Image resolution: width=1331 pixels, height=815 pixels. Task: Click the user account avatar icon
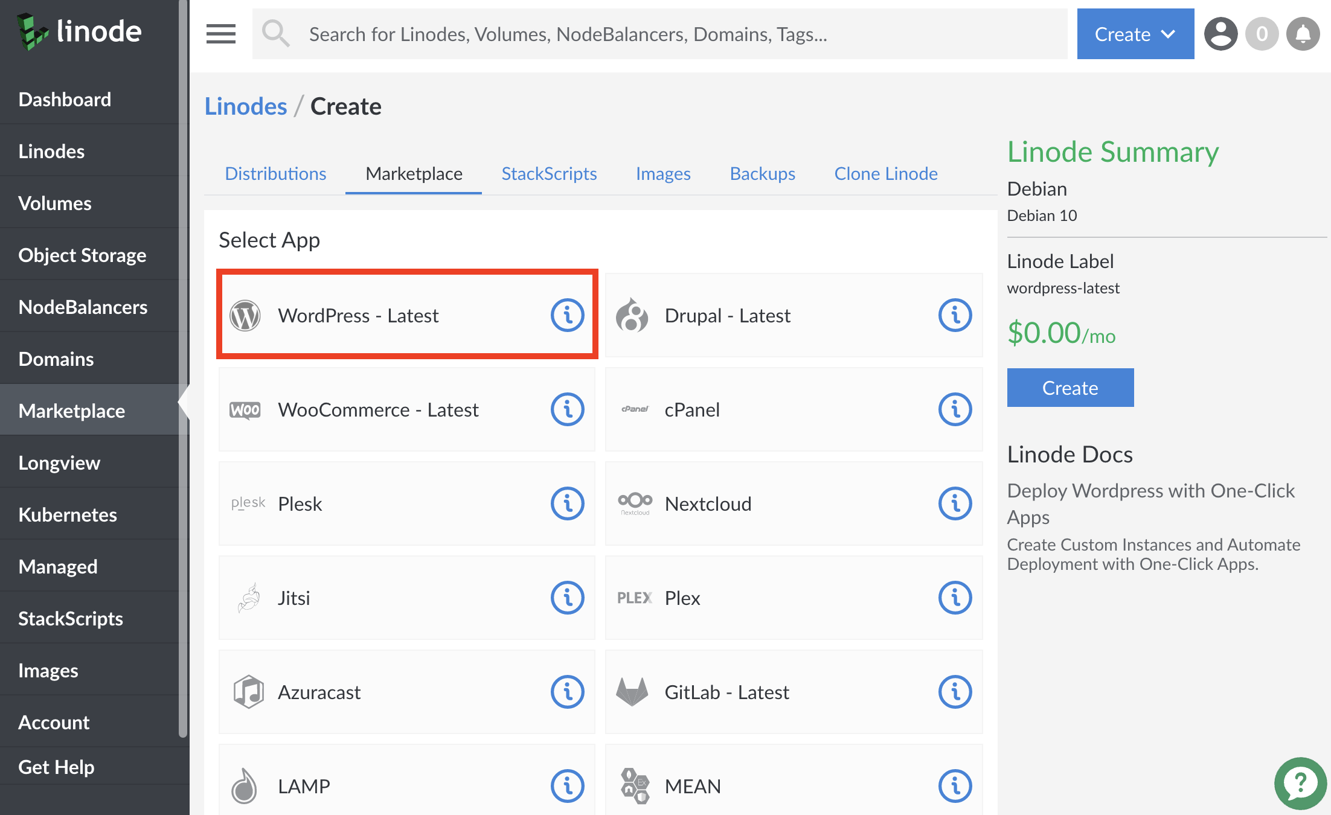1220,34
